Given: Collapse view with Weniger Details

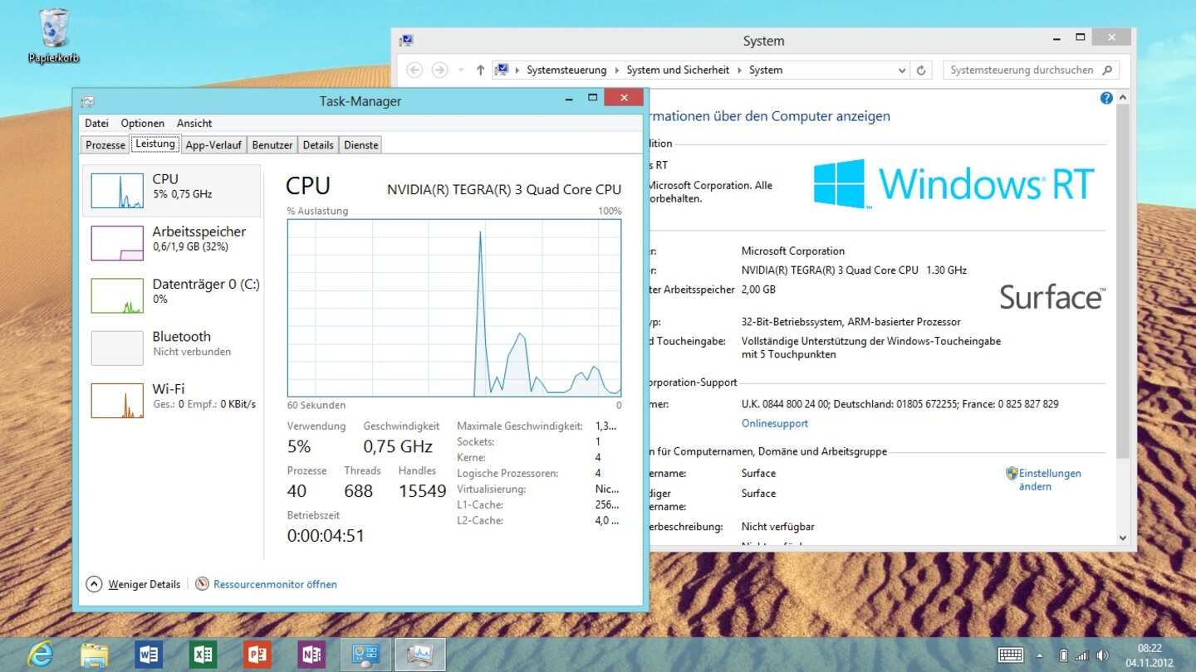Looking at the screenshot, I should pos(134,584).
